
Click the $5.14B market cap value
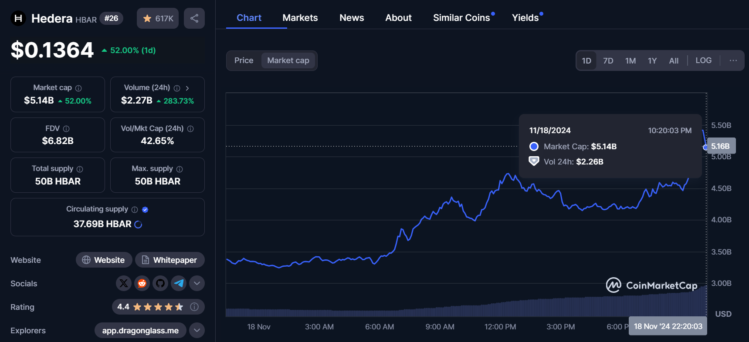pos(39,101)
